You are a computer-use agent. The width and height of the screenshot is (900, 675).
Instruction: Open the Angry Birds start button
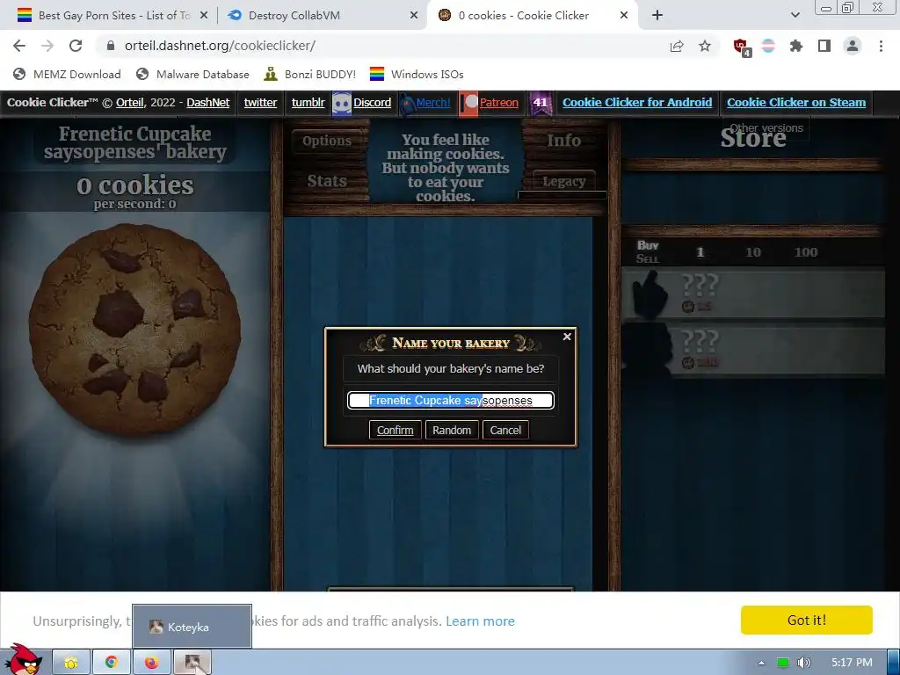coord(23,659)
